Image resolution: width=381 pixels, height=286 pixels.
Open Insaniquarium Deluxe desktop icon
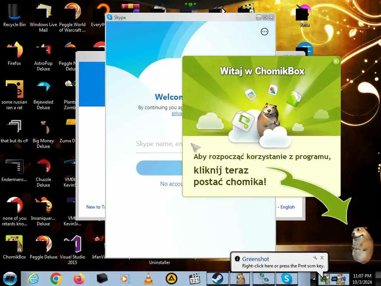43,211
